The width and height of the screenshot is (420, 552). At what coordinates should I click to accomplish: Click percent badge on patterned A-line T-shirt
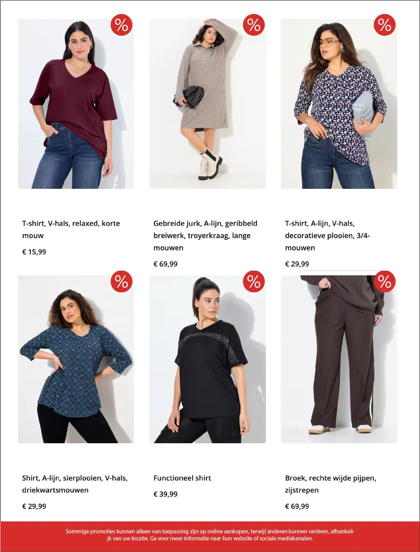pos(385,25)
